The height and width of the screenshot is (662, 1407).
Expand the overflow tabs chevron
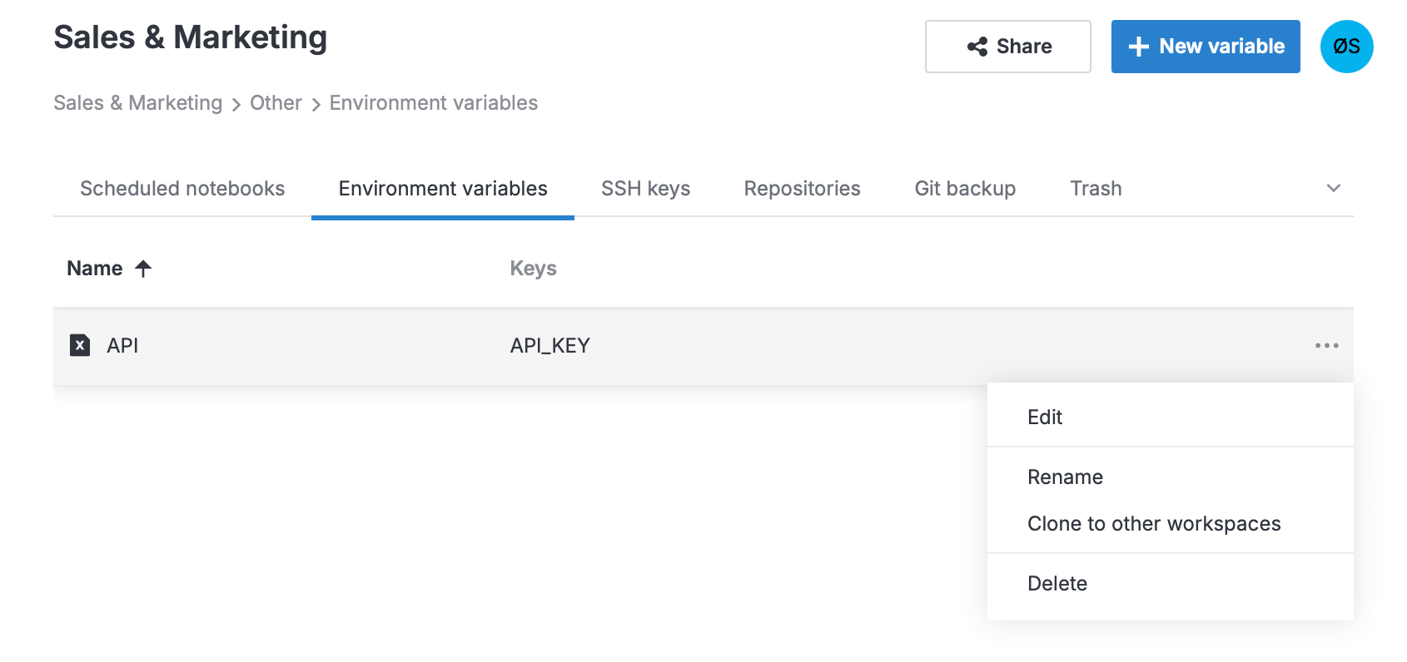click(x=1333, y=189)
